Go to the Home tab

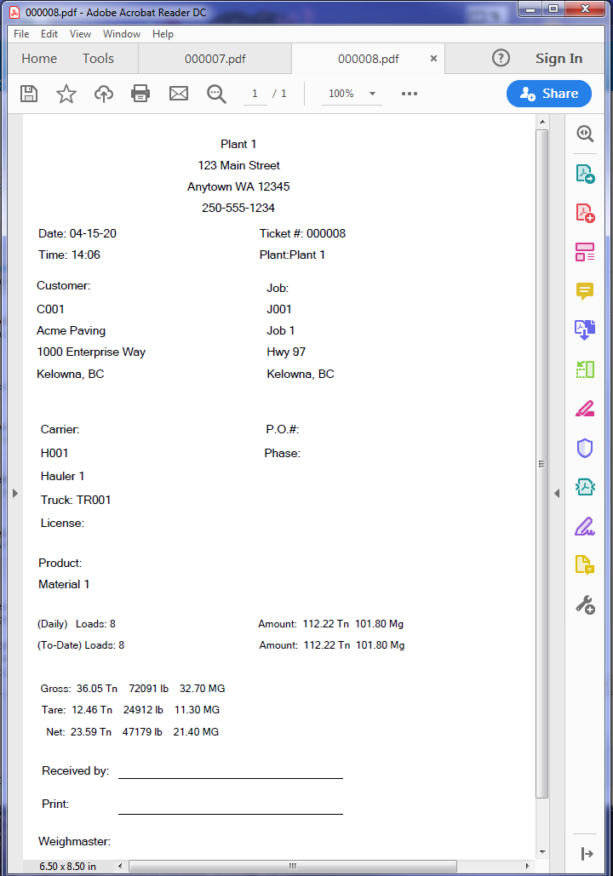(x=39, y=59)
